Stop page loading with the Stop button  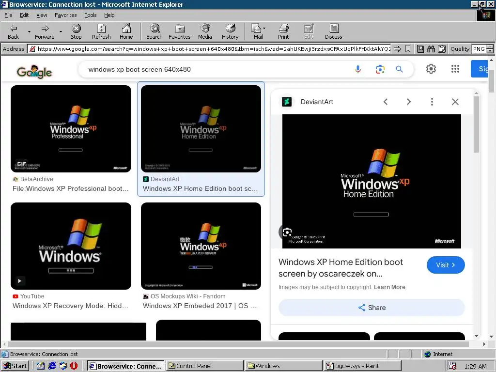tap(76, 31)
